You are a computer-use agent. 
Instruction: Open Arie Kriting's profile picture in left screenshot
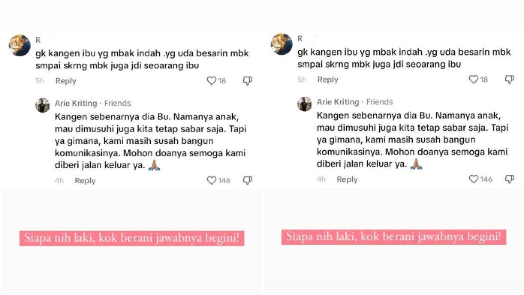pyautogui.click(x=43, y=105)
